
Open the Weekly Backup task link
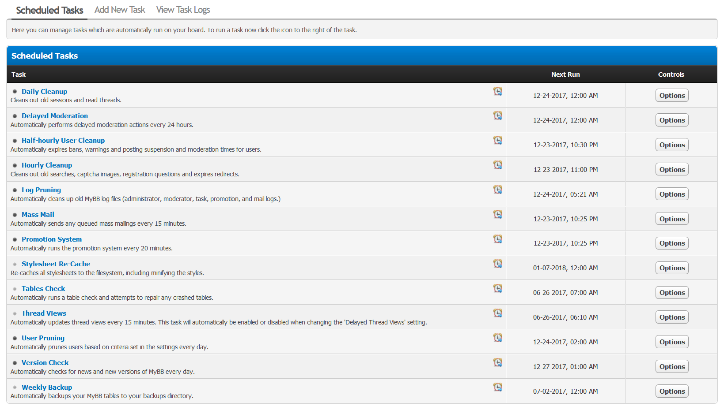click(47, 388)
